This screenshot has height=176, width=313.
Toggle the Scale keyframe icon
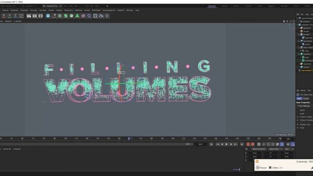click(268, 144)
